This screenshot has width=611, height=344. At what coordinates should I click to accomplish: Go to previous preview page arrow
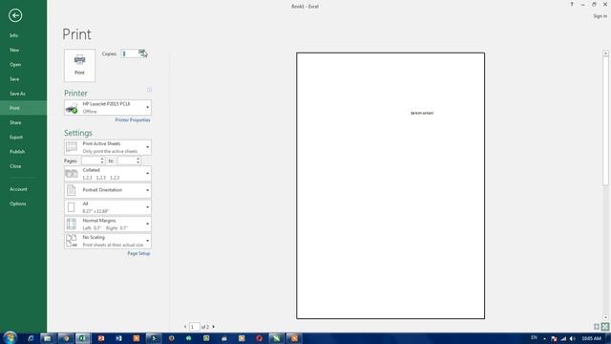tap(185, 327)
